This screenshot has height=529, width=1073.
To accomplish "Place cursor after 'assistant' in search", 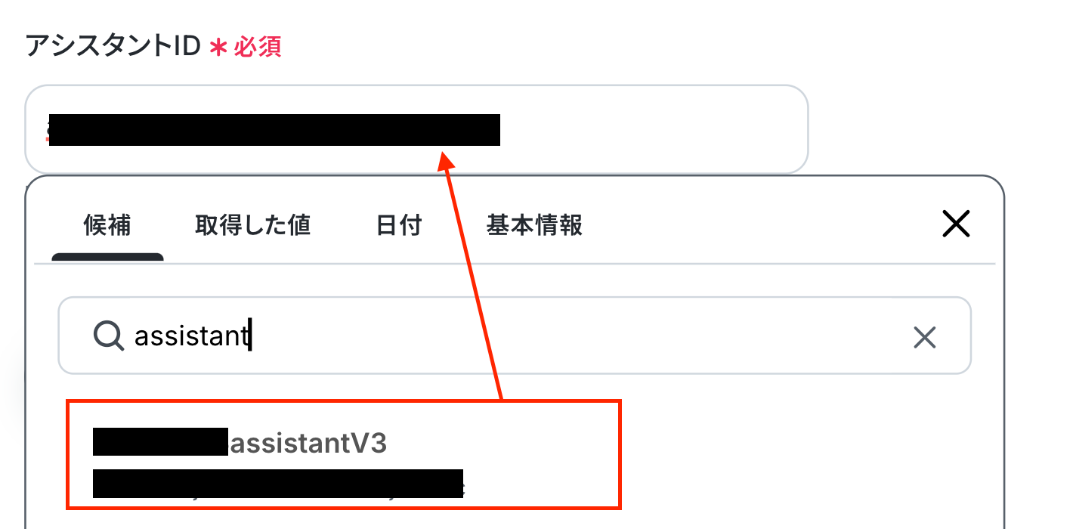I will 251,336.
